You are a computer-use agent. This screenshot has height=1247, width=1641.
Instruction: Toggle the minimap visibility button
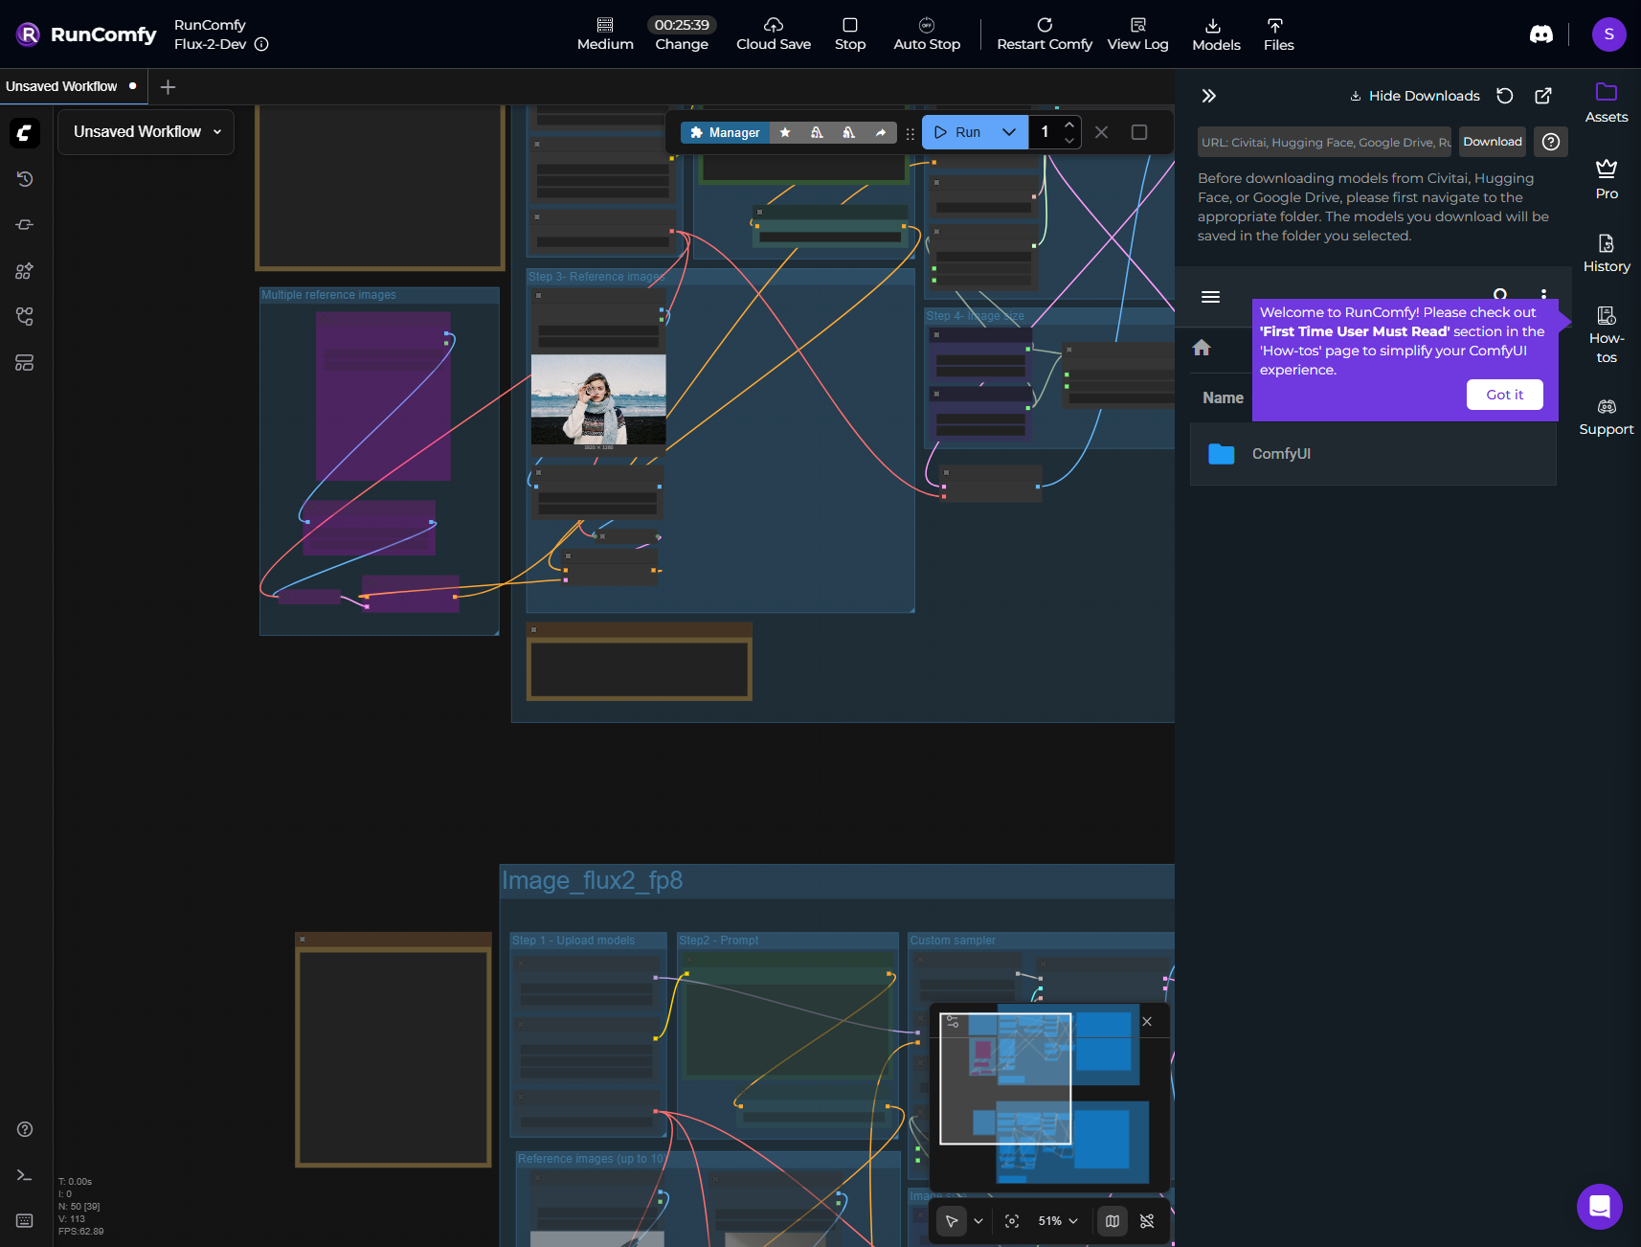(x=1113, y=1221)
